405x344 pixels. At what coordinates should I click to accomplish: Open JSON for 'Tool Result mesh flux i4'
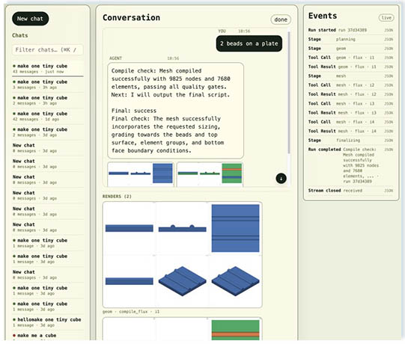[x=389, y=132]
